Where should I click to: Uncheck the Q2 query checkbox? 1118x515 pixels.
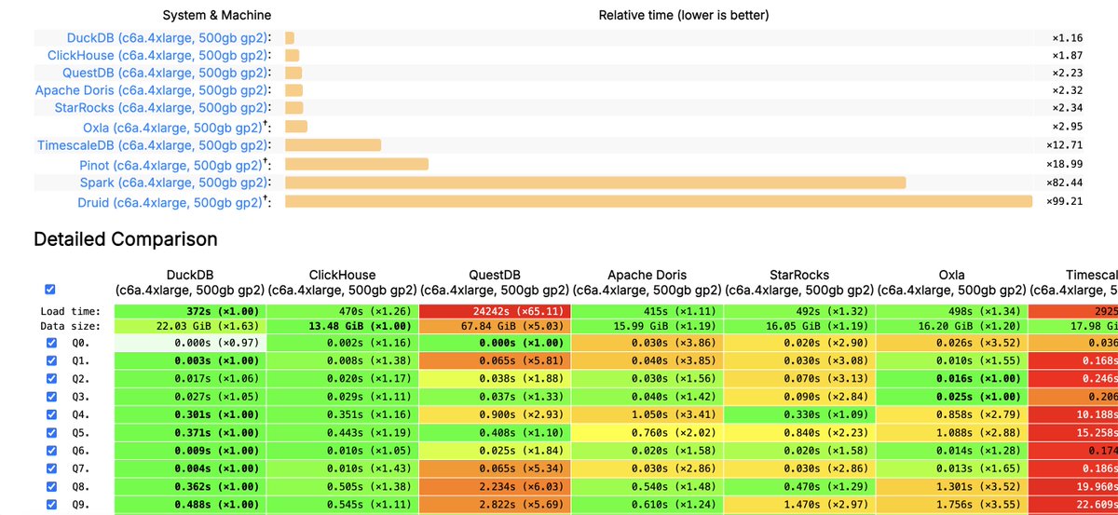51,379
